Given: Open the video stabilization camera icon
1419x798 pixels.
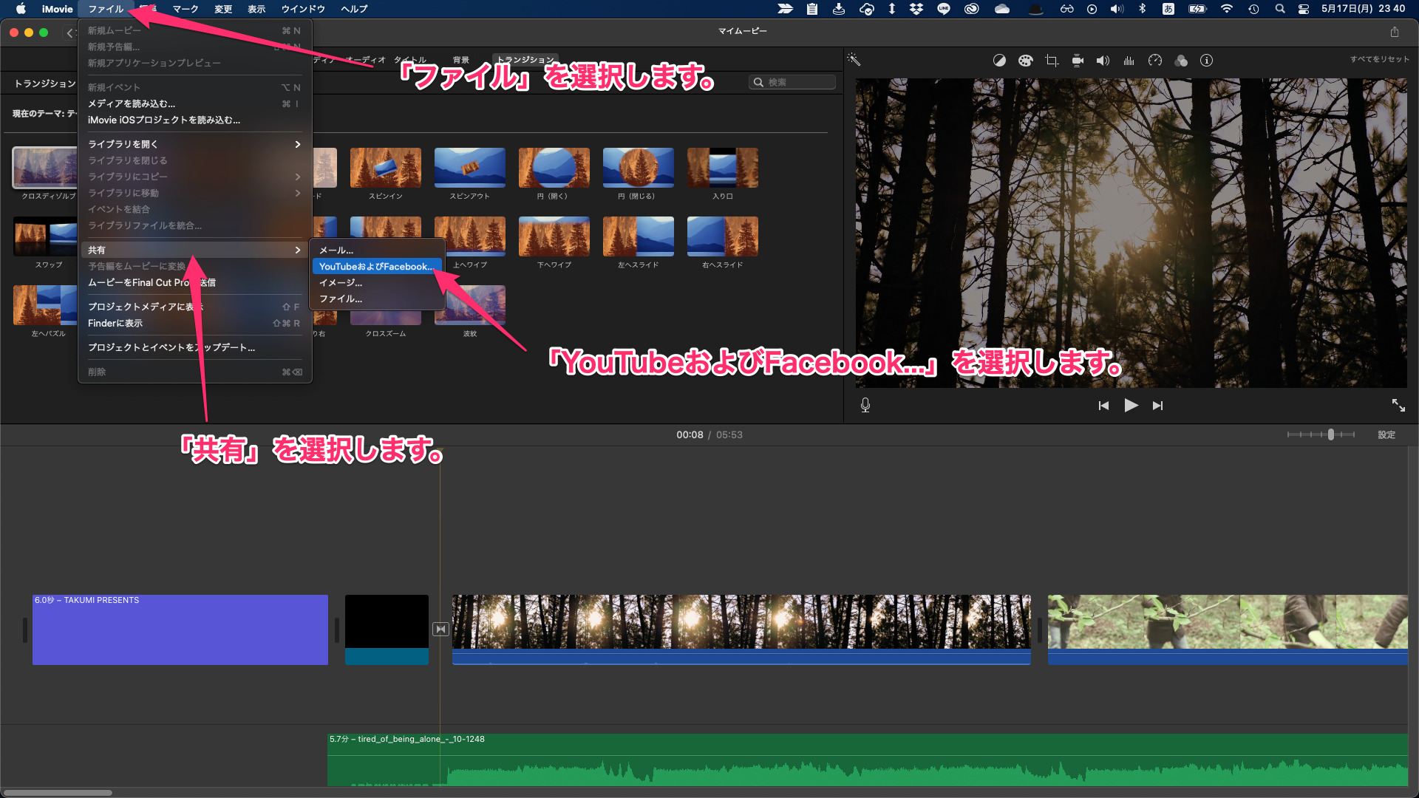Looking at the screenshot, I should [x=1078, y=61].
